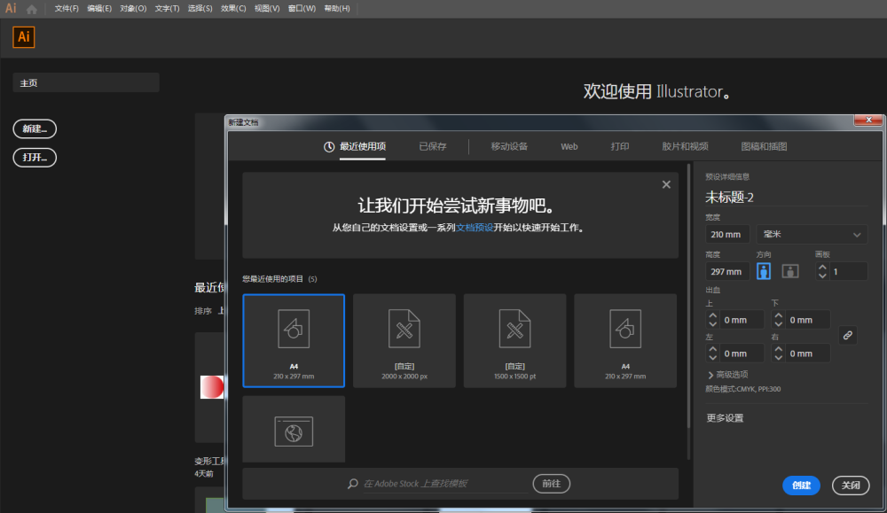Open the 编辑(E) menu
Screen dimensions: 887x513
(x=99, y=9)
